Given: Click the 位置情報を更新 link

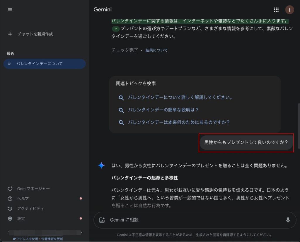Looking at the screenshot, I should [52, 239].
